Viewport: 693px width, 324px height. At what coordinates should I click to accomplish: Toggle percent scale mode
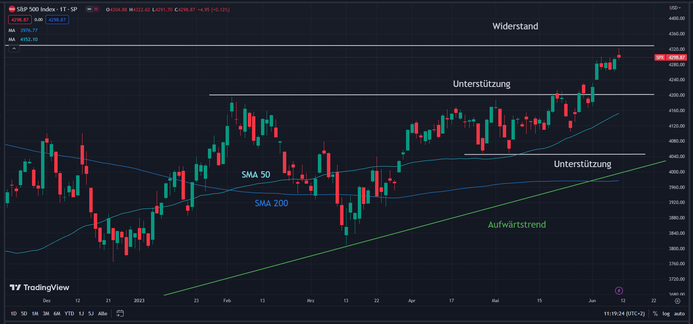(x=655, y=313)
